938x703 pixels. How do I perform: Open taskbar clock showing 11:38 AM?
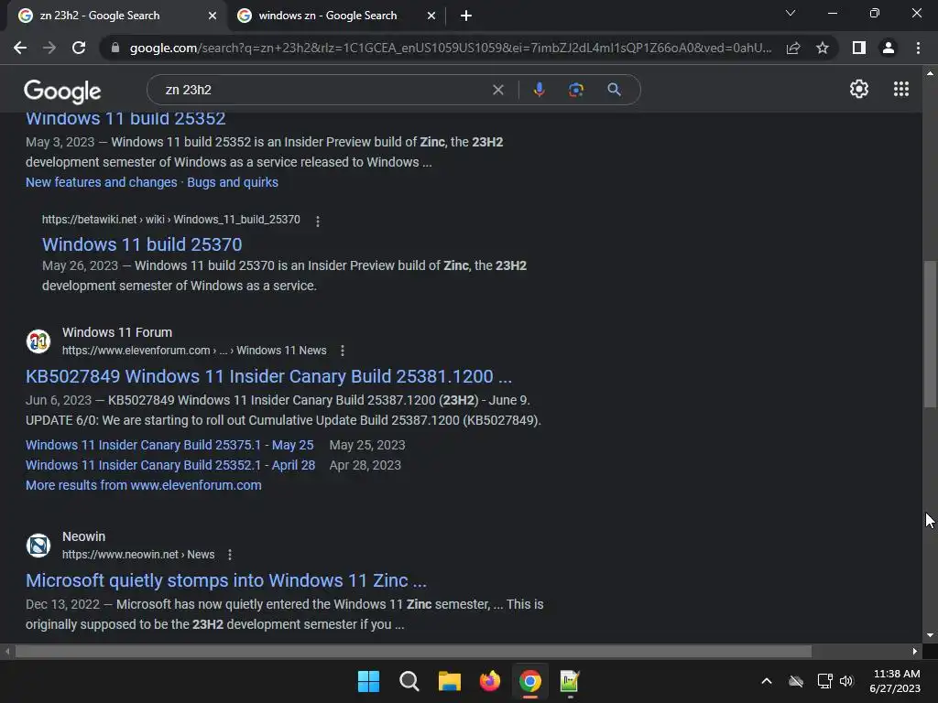pyautogui.click(x=896, y=681)
